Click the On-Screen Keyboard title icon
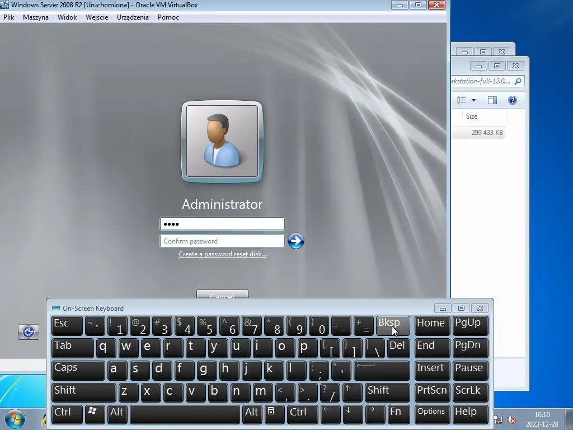Screen dimensions: 573x430 (56, 309)
